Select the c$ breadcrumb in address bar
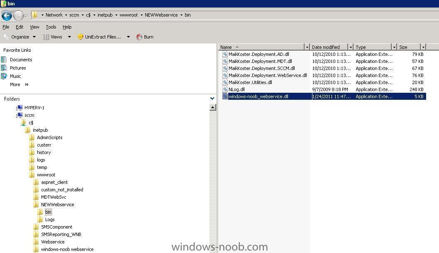This screenshot has height=253, width=439. click(88, 15)
